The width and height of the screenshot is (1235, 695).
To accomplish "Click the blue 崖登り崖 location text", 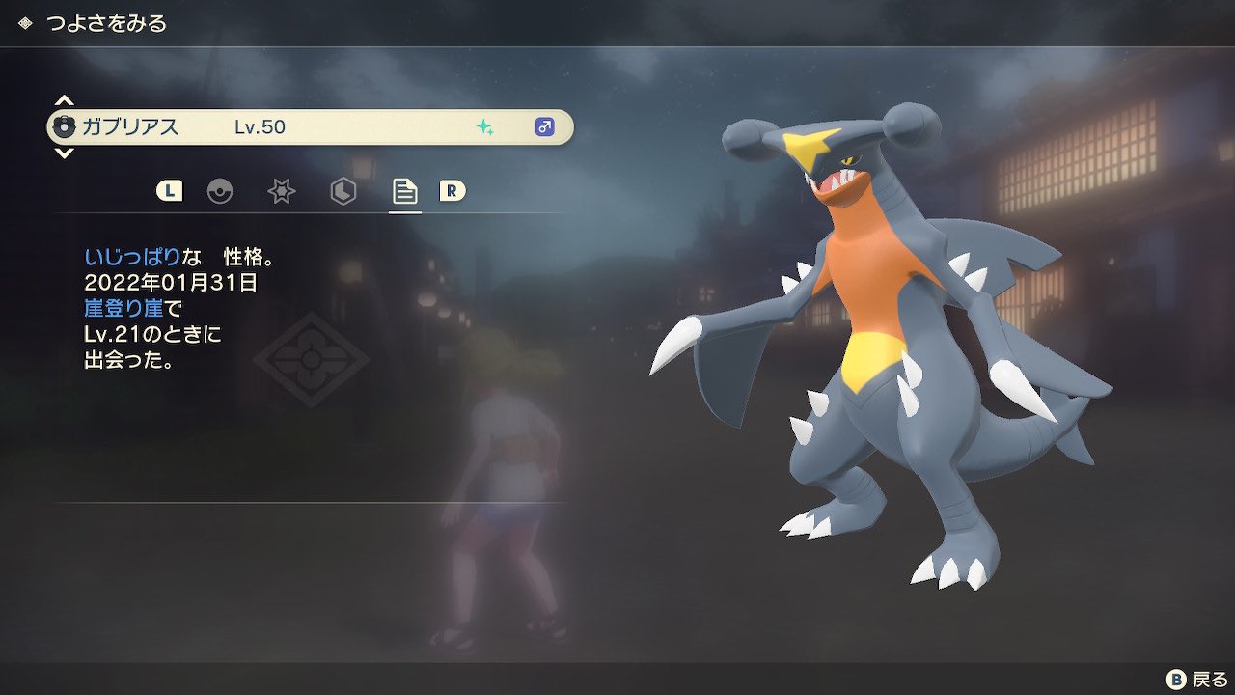I will (123, 309).
